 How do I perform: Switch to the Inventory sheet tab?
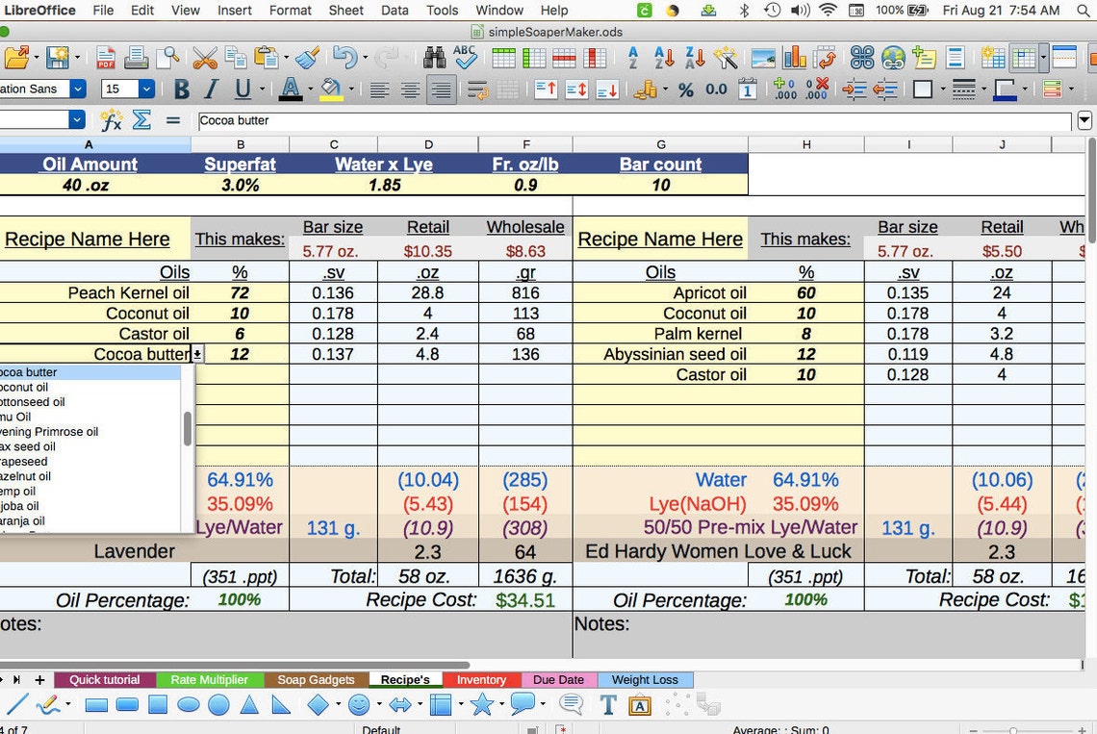pos(482,679)
